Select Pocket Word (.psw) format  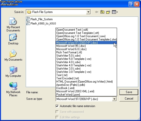(x=86, y=95)
